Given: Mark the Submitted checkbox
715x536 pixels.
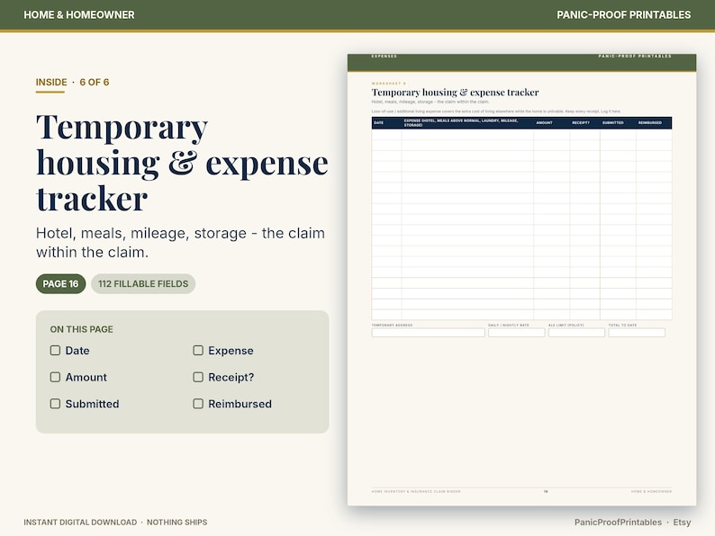Looking at the screenshot, I should 55,404.
